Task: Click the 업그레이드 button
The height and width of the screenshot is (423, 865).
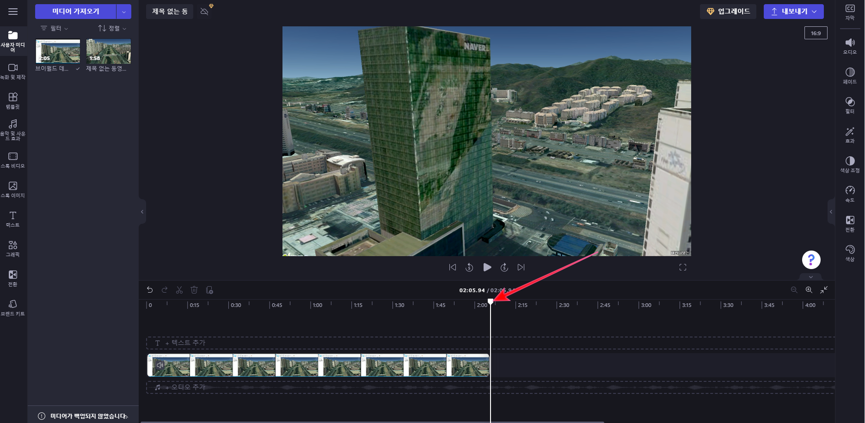Action: tap(728, 12)
